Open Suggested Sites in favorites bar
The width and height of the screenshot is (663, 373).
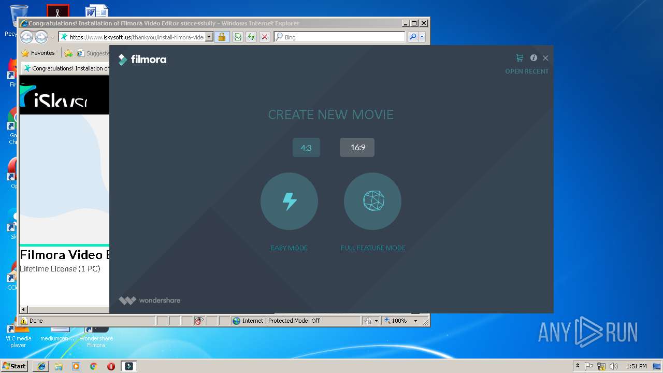click(92, 53)
